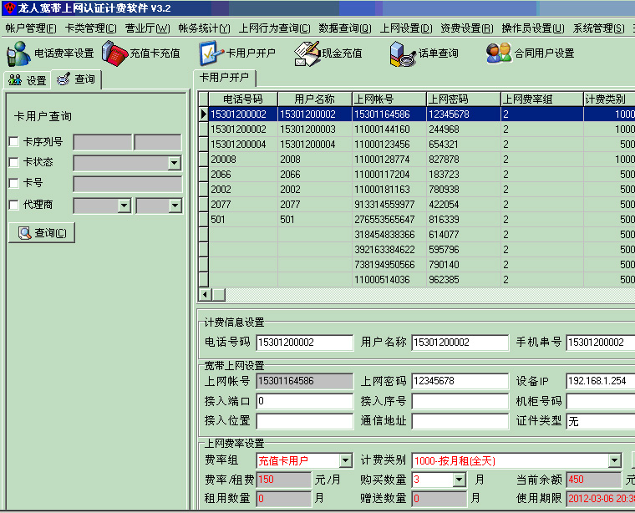Open the 帐务统计 menu
Image resolution: width=635 pixels, height=513 pixels.
[x=205, y=28]
